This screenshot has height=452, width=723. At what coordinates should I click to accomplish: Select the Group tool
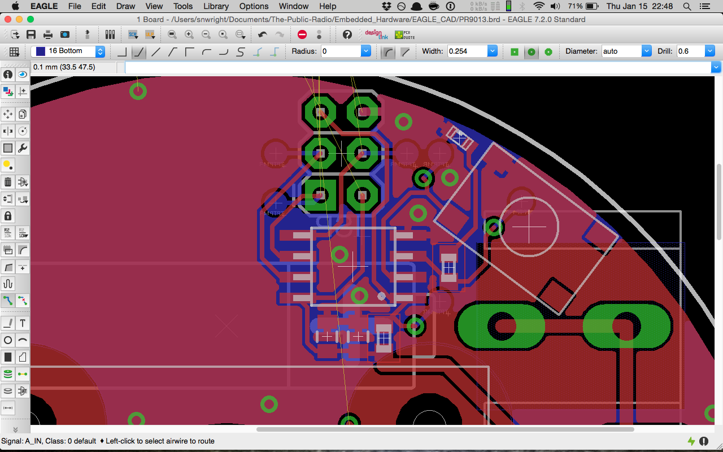coord(8,148)
